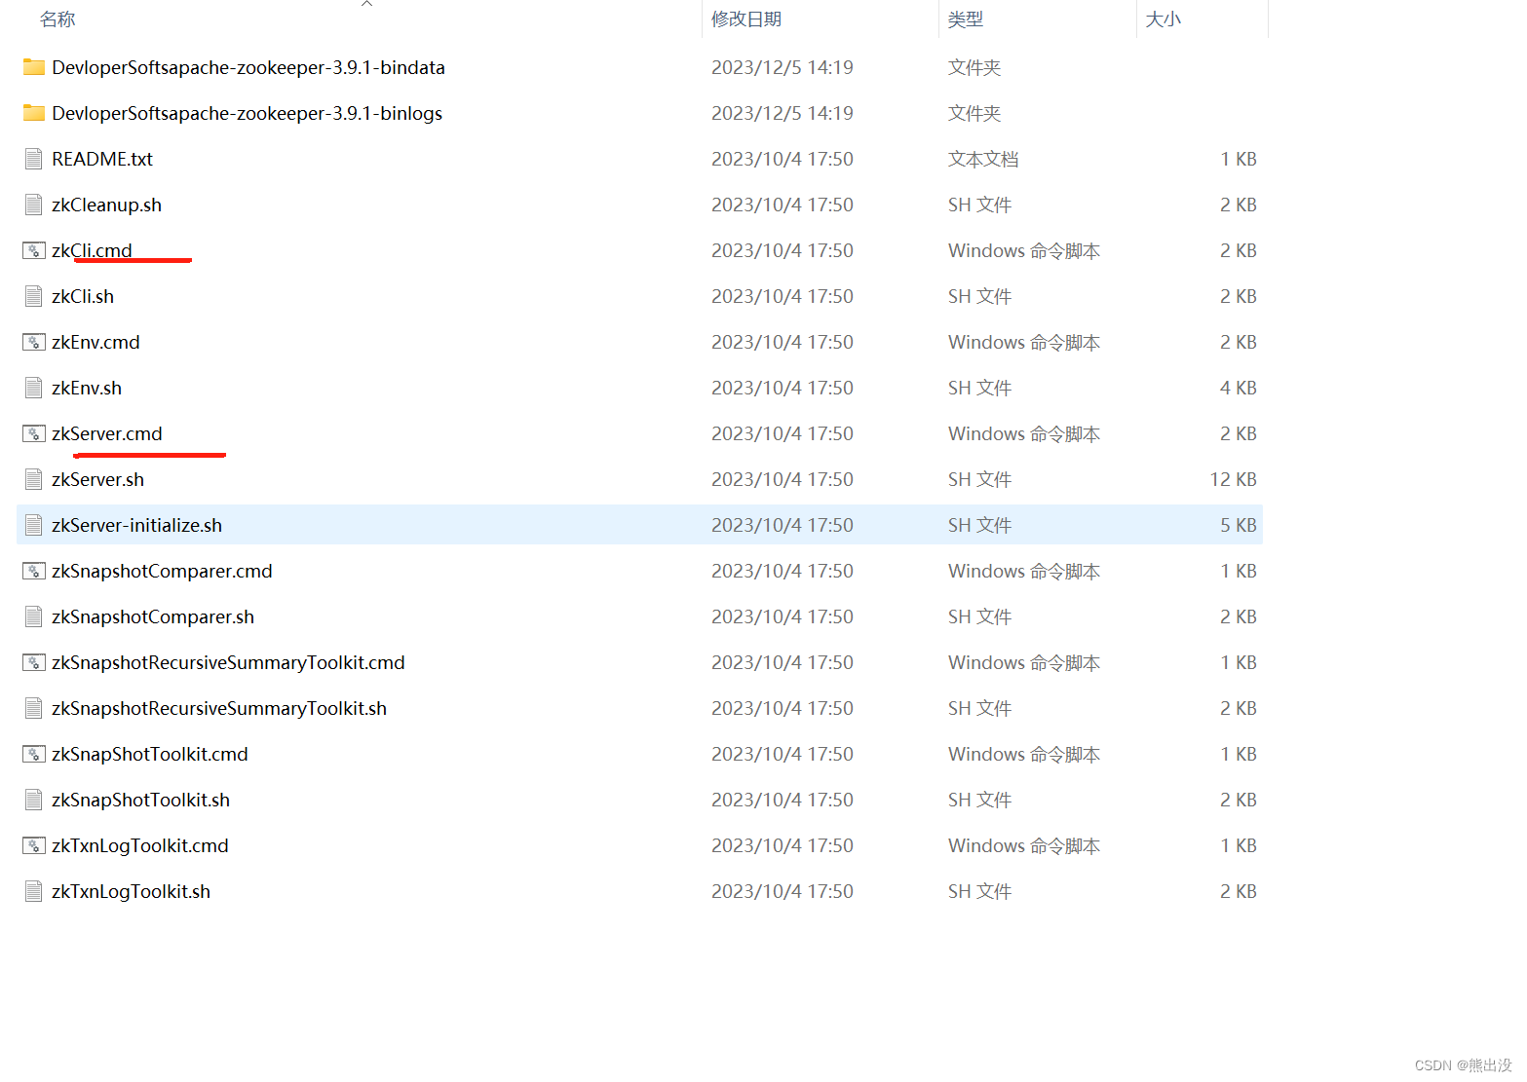Select the file name zkEnv.cmd
The image size is (1527, 1082).
coord(95,342)
